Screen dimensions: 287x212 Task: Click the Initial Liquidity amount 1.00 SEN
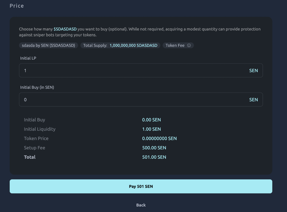pos(151,129)
